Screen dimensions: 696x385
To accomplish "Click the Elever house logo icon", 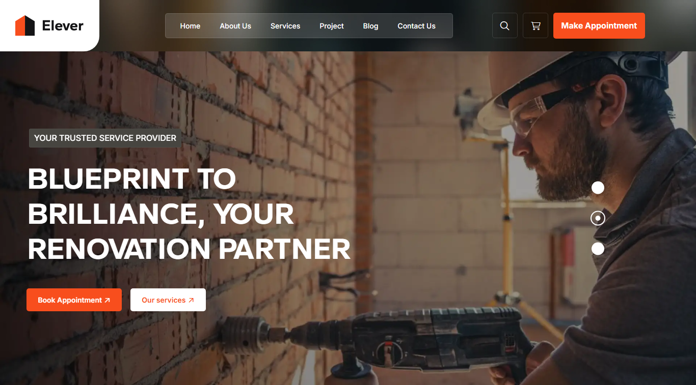I will click(25, 25).
